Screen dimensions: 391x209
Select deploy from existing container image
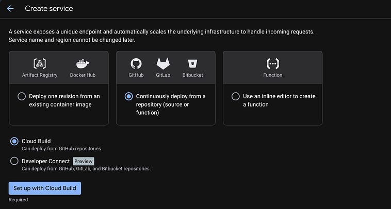(x=22, y=96)
